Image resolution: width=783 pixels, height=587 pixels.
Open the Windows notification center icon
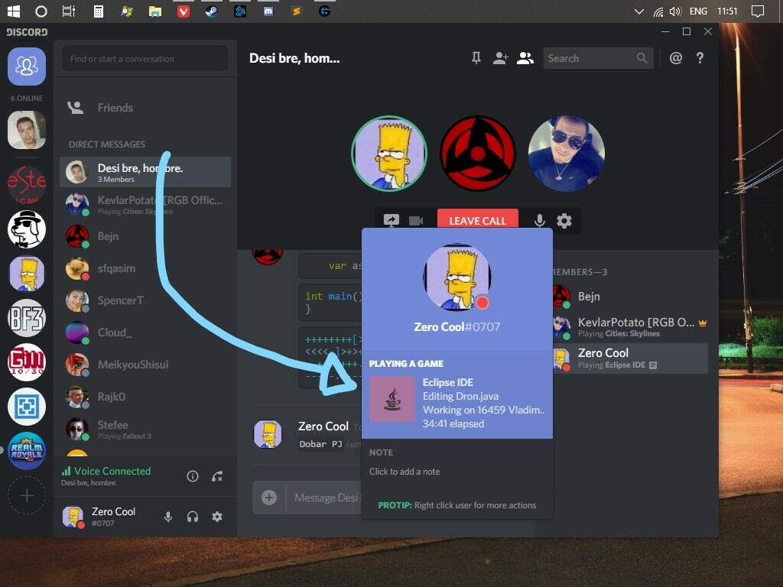pos(758,11)
